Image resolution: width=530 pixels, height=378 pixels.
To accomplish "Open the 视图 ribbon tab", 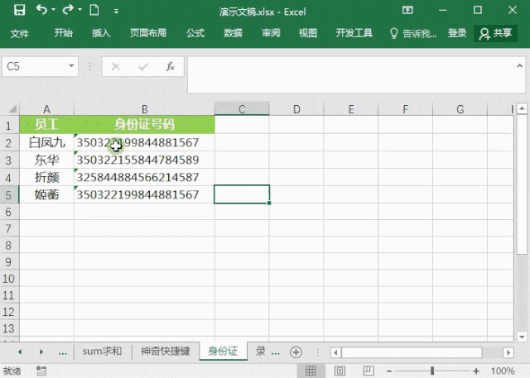I will click(307, 33).
